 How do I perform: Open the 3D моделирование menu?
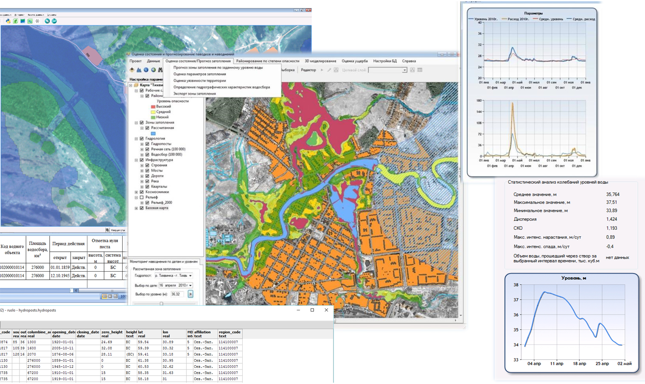(x=320, y=61)
